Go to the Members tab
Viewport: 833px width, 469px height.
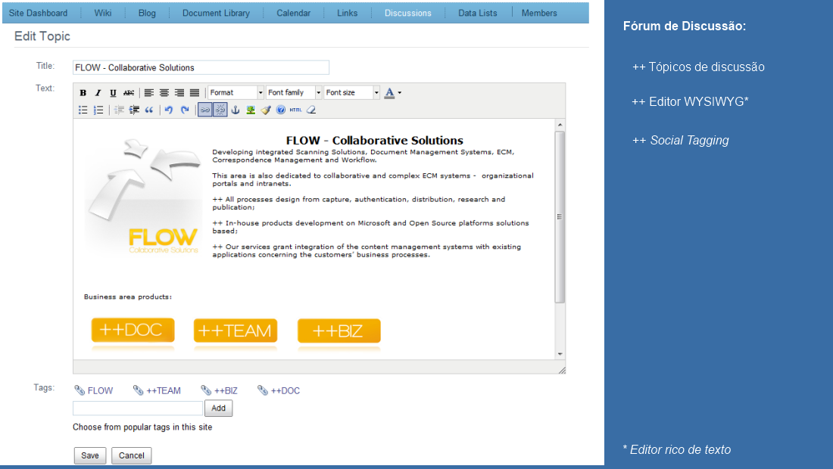539,13
